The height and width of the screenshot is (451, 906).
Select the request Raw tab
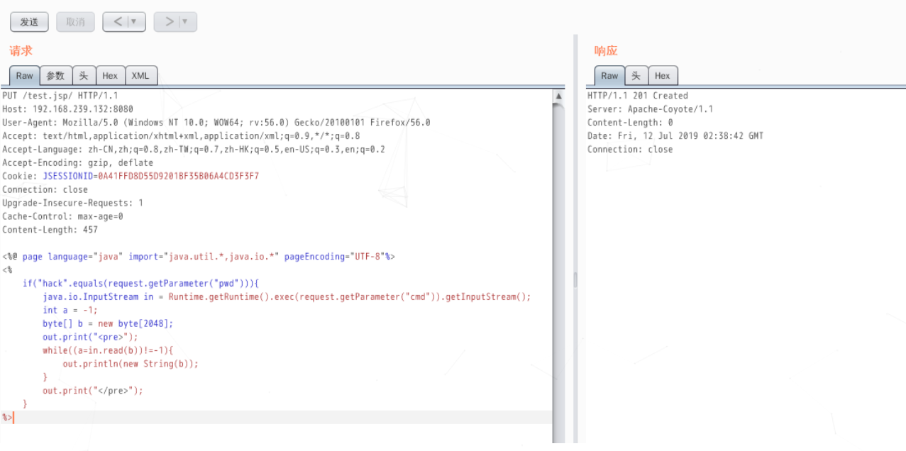tap(24, 76)
